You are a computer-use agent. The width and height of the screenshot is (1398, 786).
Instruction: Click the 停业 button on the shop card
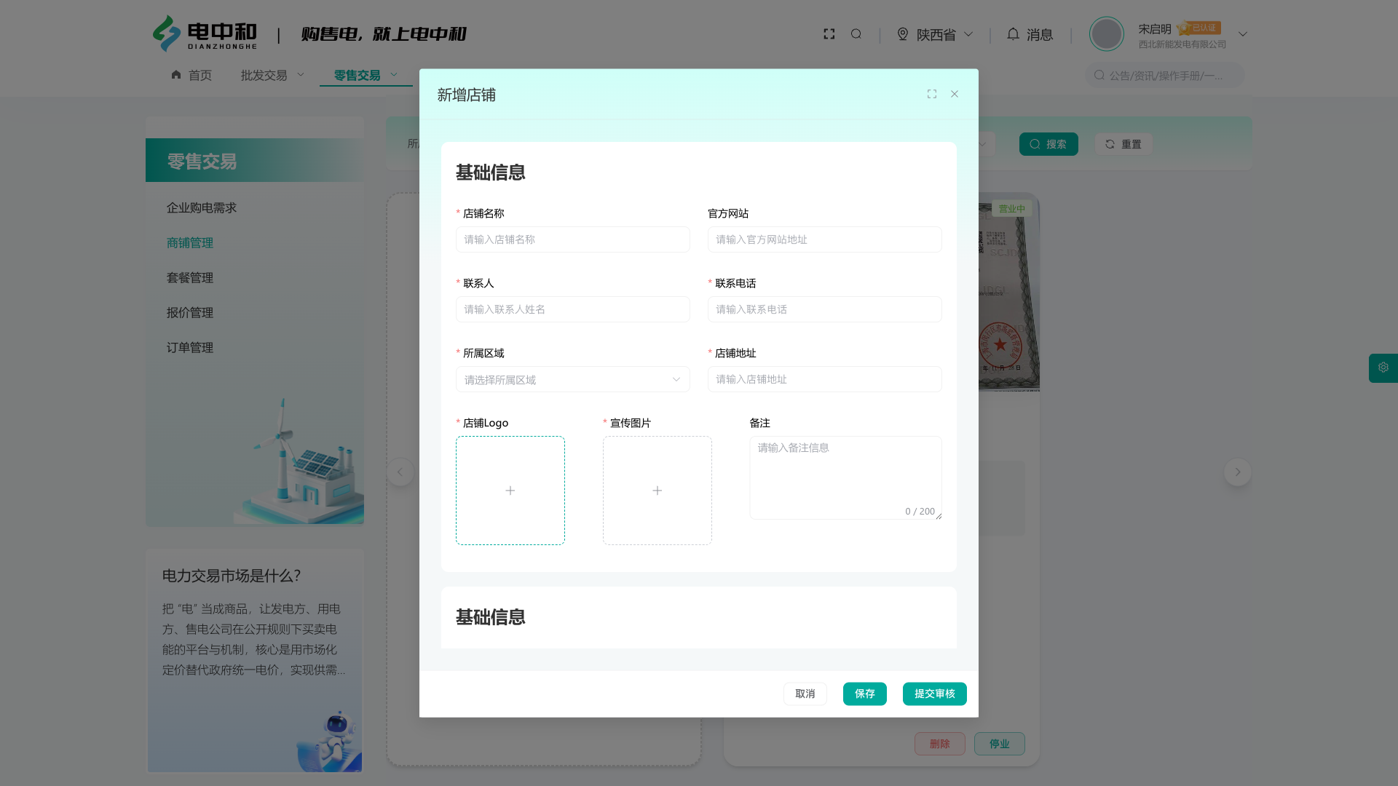(1000, 744)
